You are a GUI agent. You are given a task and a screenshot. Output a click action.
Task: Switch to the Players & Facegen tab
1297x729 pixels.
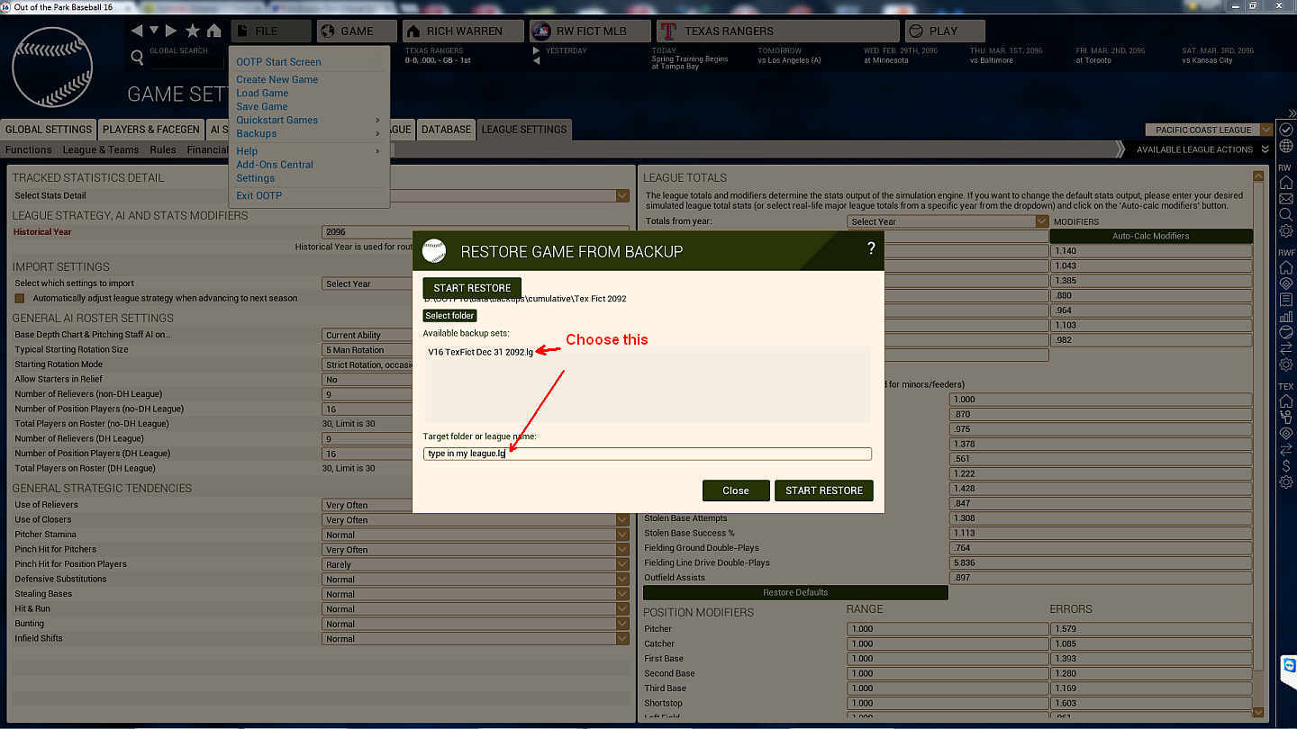click(x=151, y=130)
